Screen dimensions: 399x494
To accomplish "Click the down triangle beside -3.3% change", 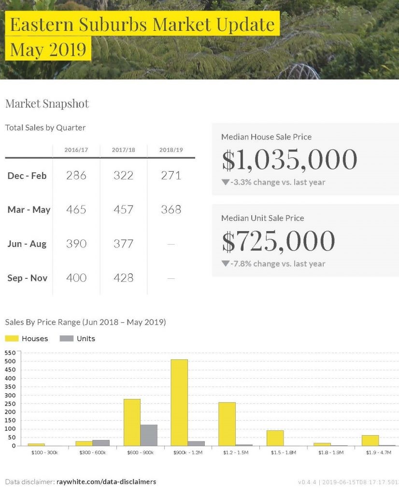I will (x=225, y=182).
